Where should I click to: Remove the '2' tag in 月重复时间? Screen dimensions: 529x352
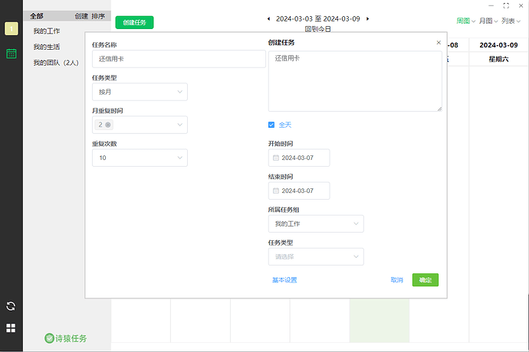click(108, 125)
